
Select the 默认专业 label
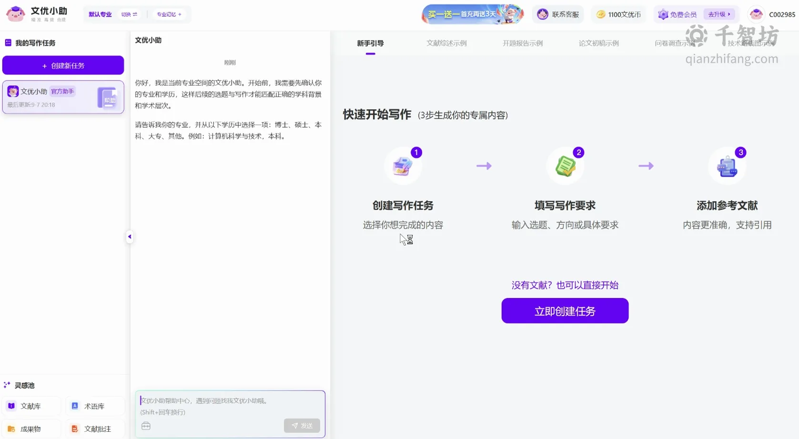pos(100,14)
